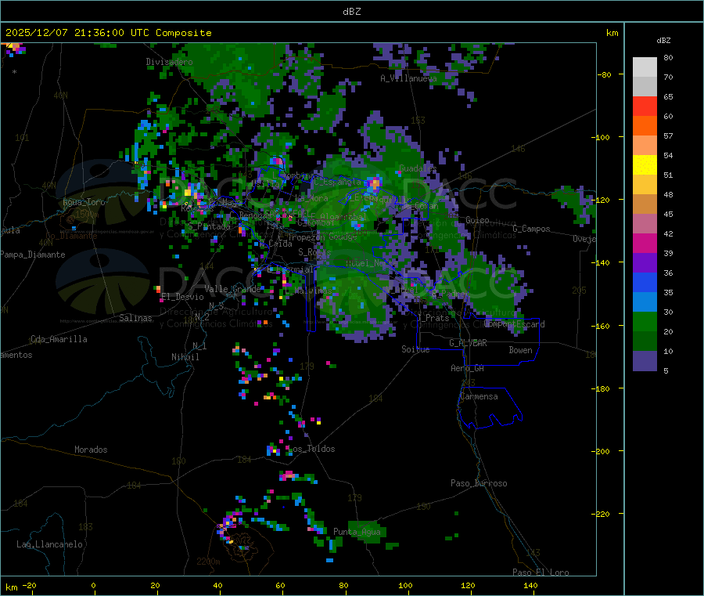704x596 pixels.
Task: Click the 'Lag.Llancanelo' label
Action: pyautogui.click(x=49, y=544)
